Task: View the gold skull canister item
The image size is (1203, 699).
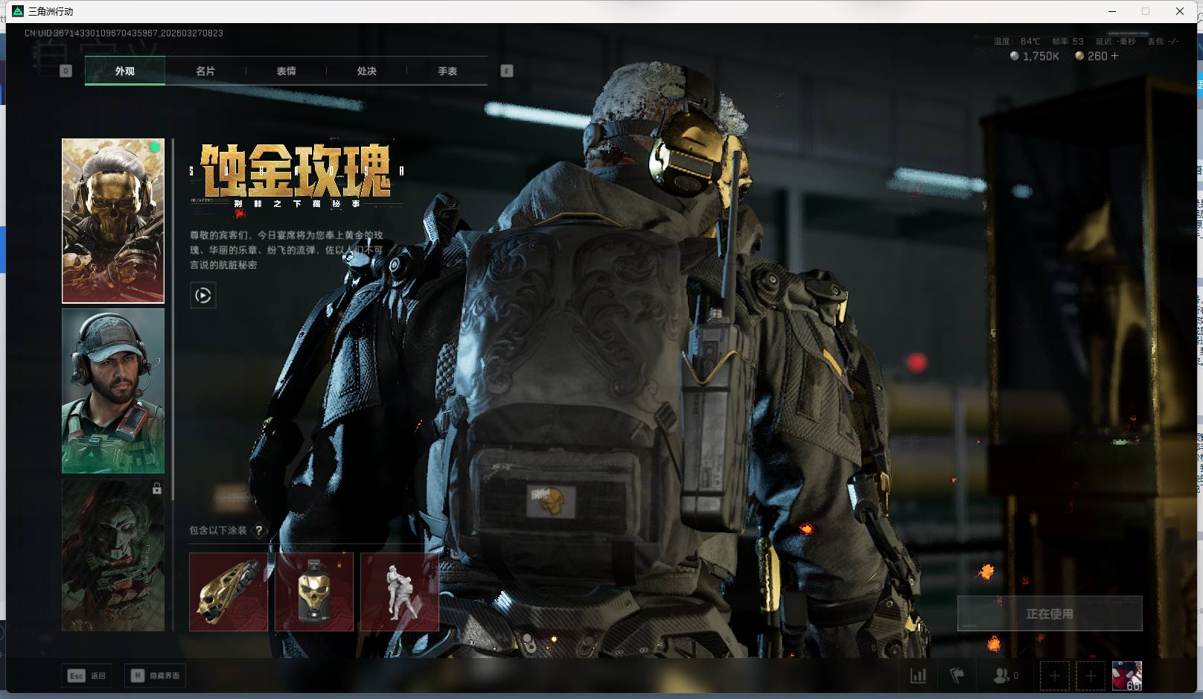Action: coord(314,592)
